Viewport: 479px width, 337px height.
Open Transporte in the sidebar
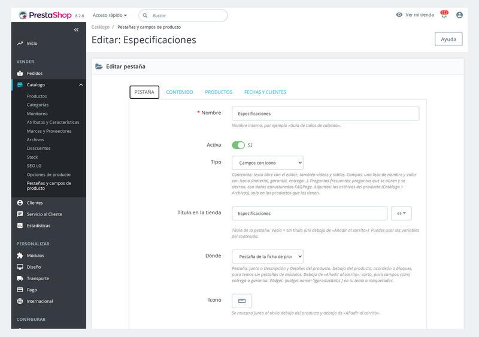click(38, 278)
